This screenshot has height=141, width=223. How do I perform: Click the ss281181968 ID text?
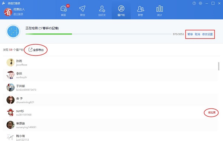24,115
